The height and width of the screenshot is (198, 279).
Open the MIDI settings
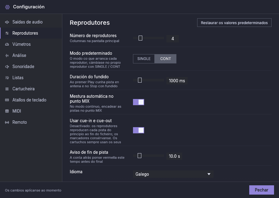pyautogui.click(x=31, y=111)
